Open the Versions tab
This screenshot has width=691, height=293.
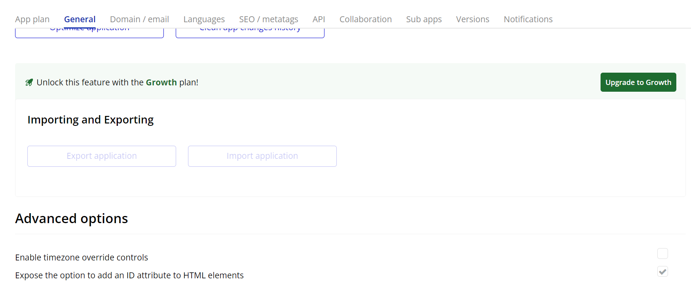click(x=472, y=19)
